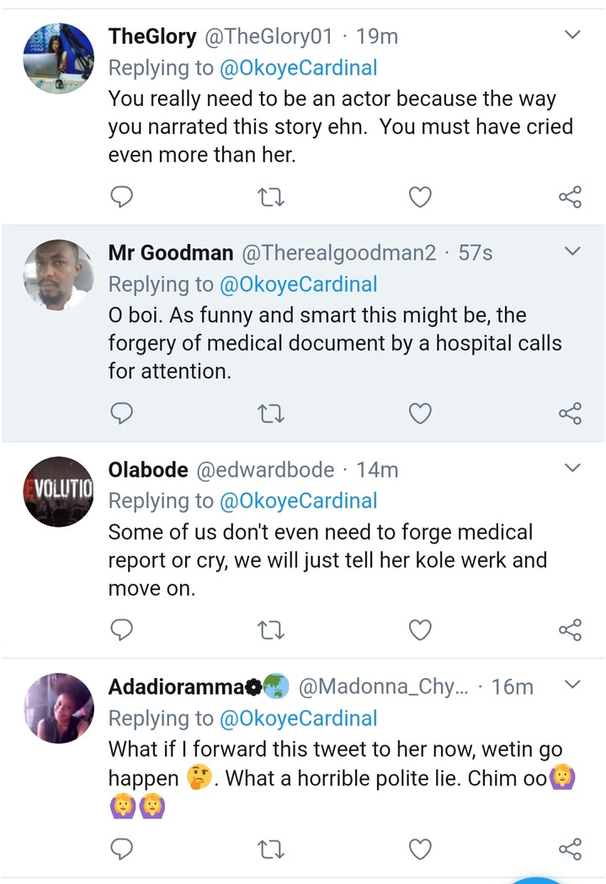Image resolution: width=606 pixels, height=884 pixels.
Task: Open @OkoyeCardinal link in TheGlory's reply
Action: (x=298, y=67)
